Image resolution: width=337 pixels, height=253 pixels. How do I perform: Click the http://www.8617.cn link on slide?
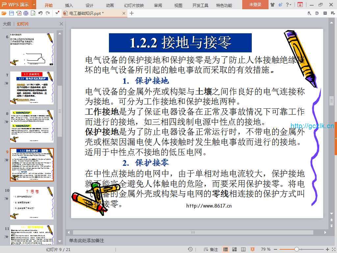209,206
